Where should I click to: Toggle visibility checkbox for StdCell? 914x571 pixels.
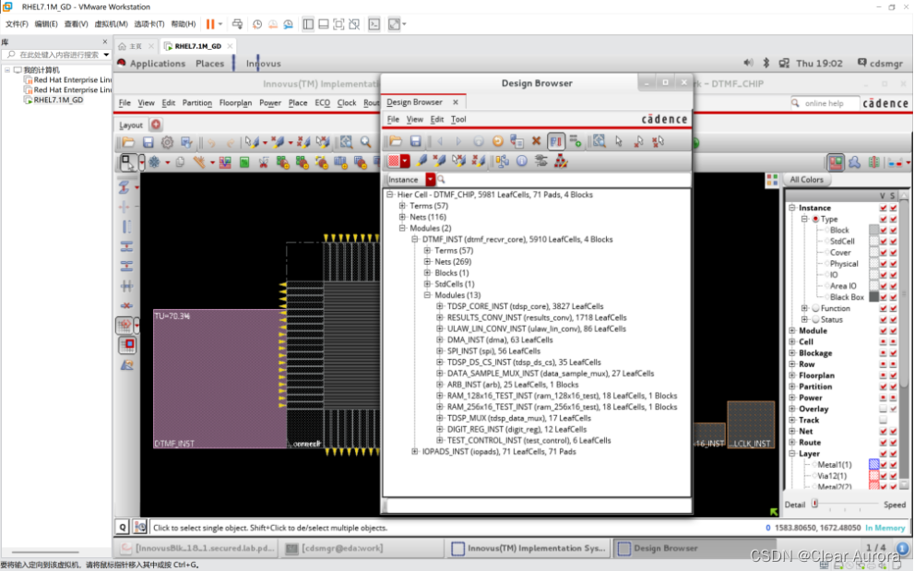point(884,241)
